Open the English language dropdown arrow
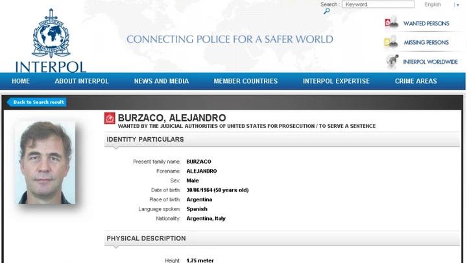Screen dimensions: 467x263 [458, 5]
